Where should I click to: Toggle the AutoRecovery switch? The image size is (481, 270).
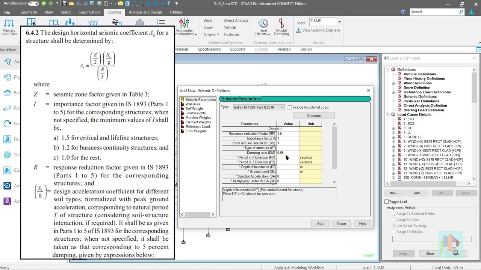(33, 3)
